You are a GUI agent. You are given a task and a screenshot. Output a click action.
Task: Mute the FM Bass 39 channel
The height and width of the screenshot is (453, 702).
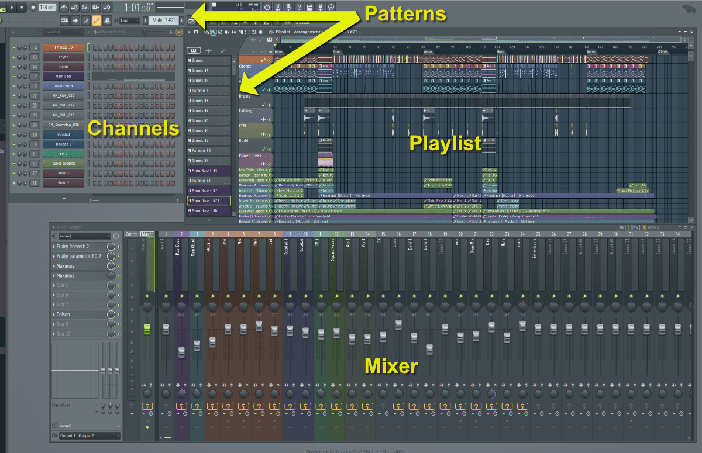pyautogui.click(x=13, y=47)
